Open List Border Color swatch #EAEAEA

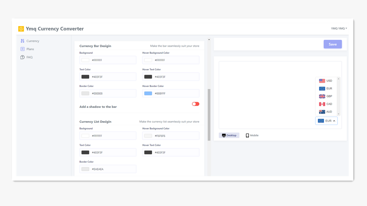point(85,169)
